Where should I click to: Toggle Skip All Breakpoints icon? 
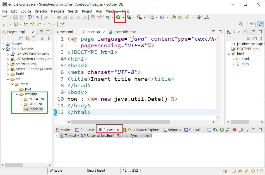coord(37,17)
